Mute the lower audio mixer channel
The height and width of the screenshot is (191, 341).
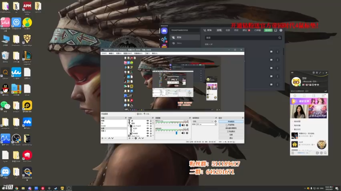pos(183,133)
